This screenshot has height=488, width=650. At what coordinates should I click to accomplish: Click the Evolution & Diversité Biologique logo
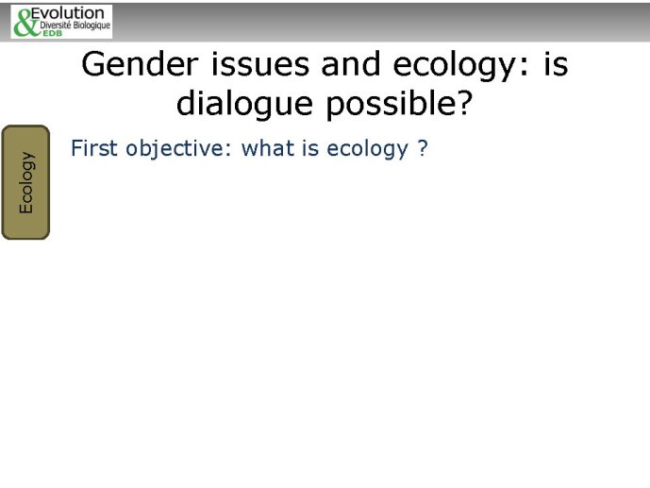pos(61,22)
